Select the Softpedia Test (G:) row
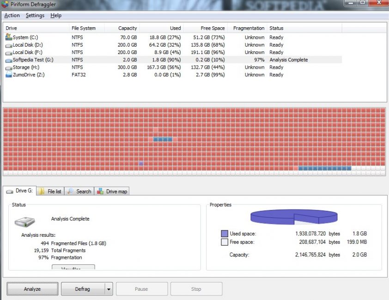The image size is (389, 300). click(173, 60)
